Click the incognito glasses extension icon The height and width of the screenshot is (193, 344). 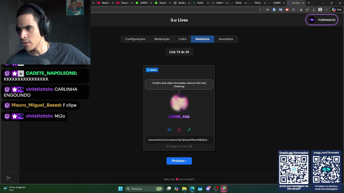[268, 10]
